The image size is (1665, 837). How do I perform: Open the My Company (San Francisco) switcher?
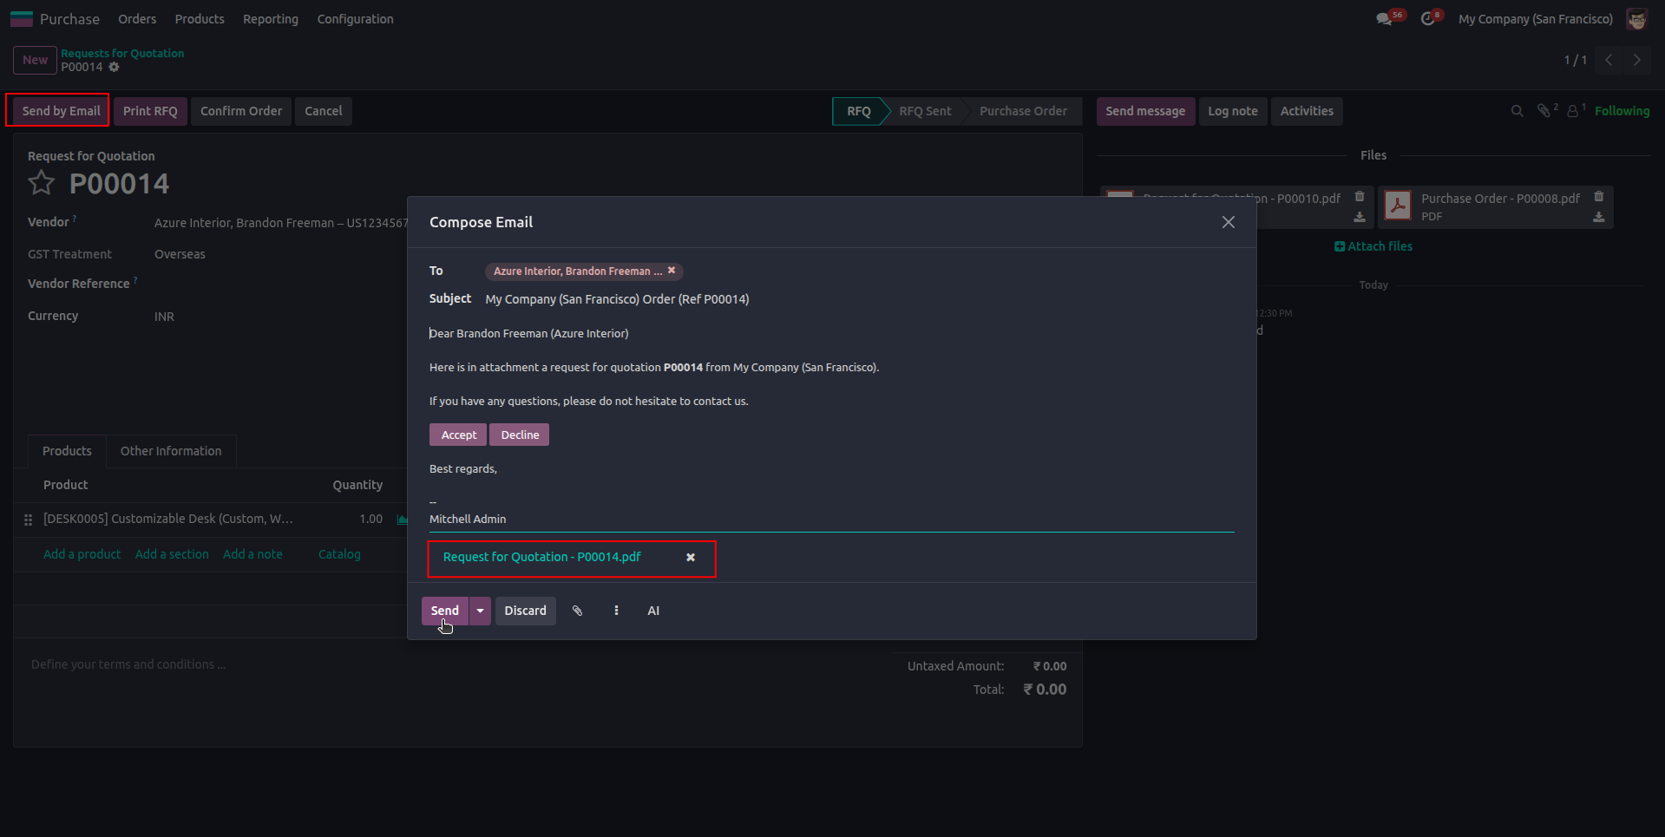(1535, 19)
